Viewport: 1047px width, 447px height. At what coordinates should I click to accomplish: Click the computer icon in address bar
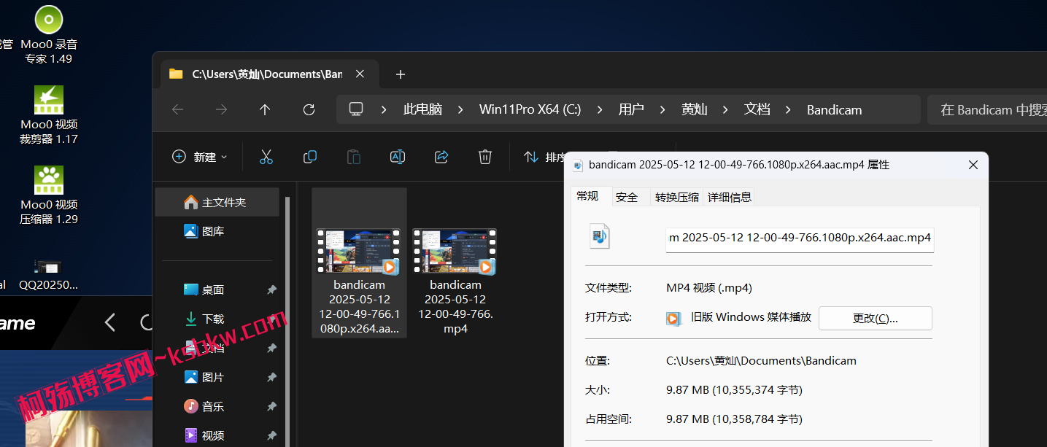[x=356, y=109]
